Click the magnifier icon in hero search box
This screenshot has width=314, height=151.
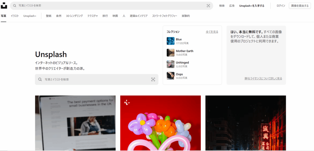40,79
